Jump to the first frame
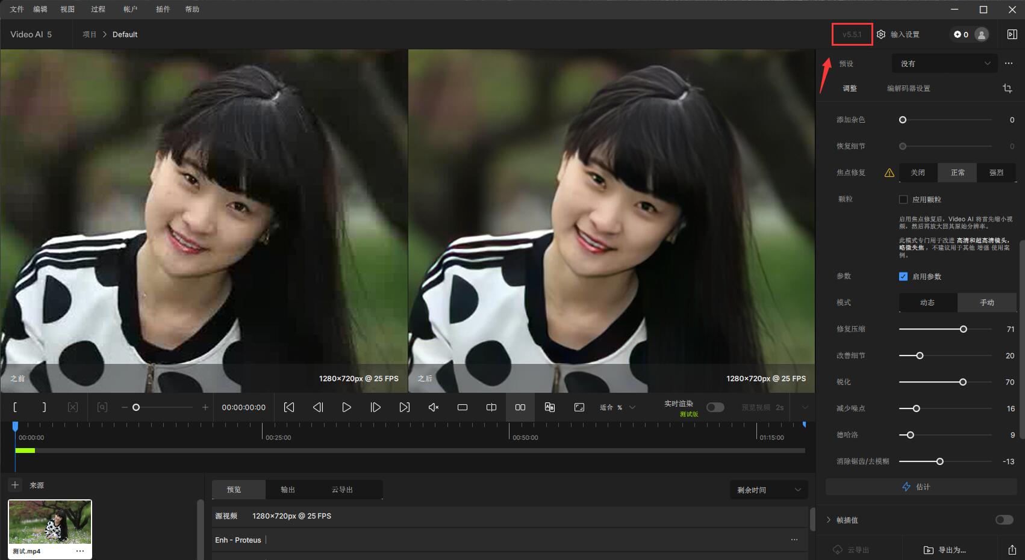This screenshot has width=1025, height=560. 289,407
